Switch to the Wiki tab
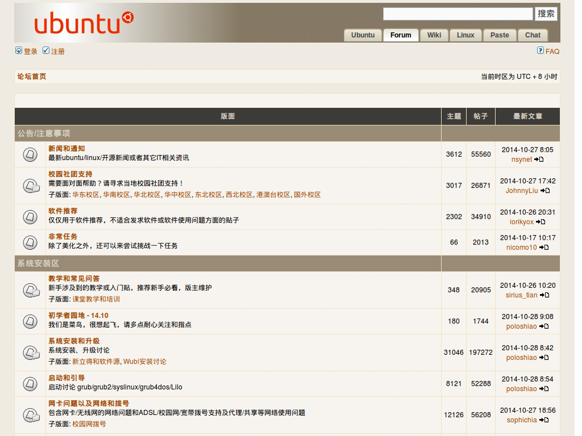582x436 pixels. pyautogui.click(x=434, y=35)
